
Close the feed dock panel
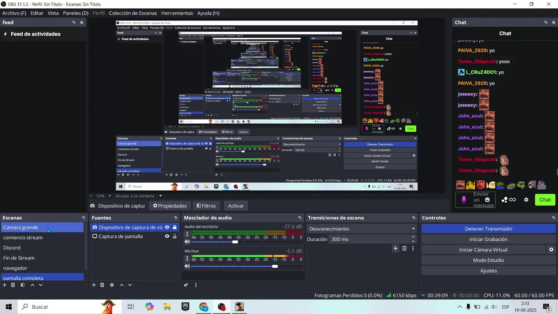pos(82,22)
